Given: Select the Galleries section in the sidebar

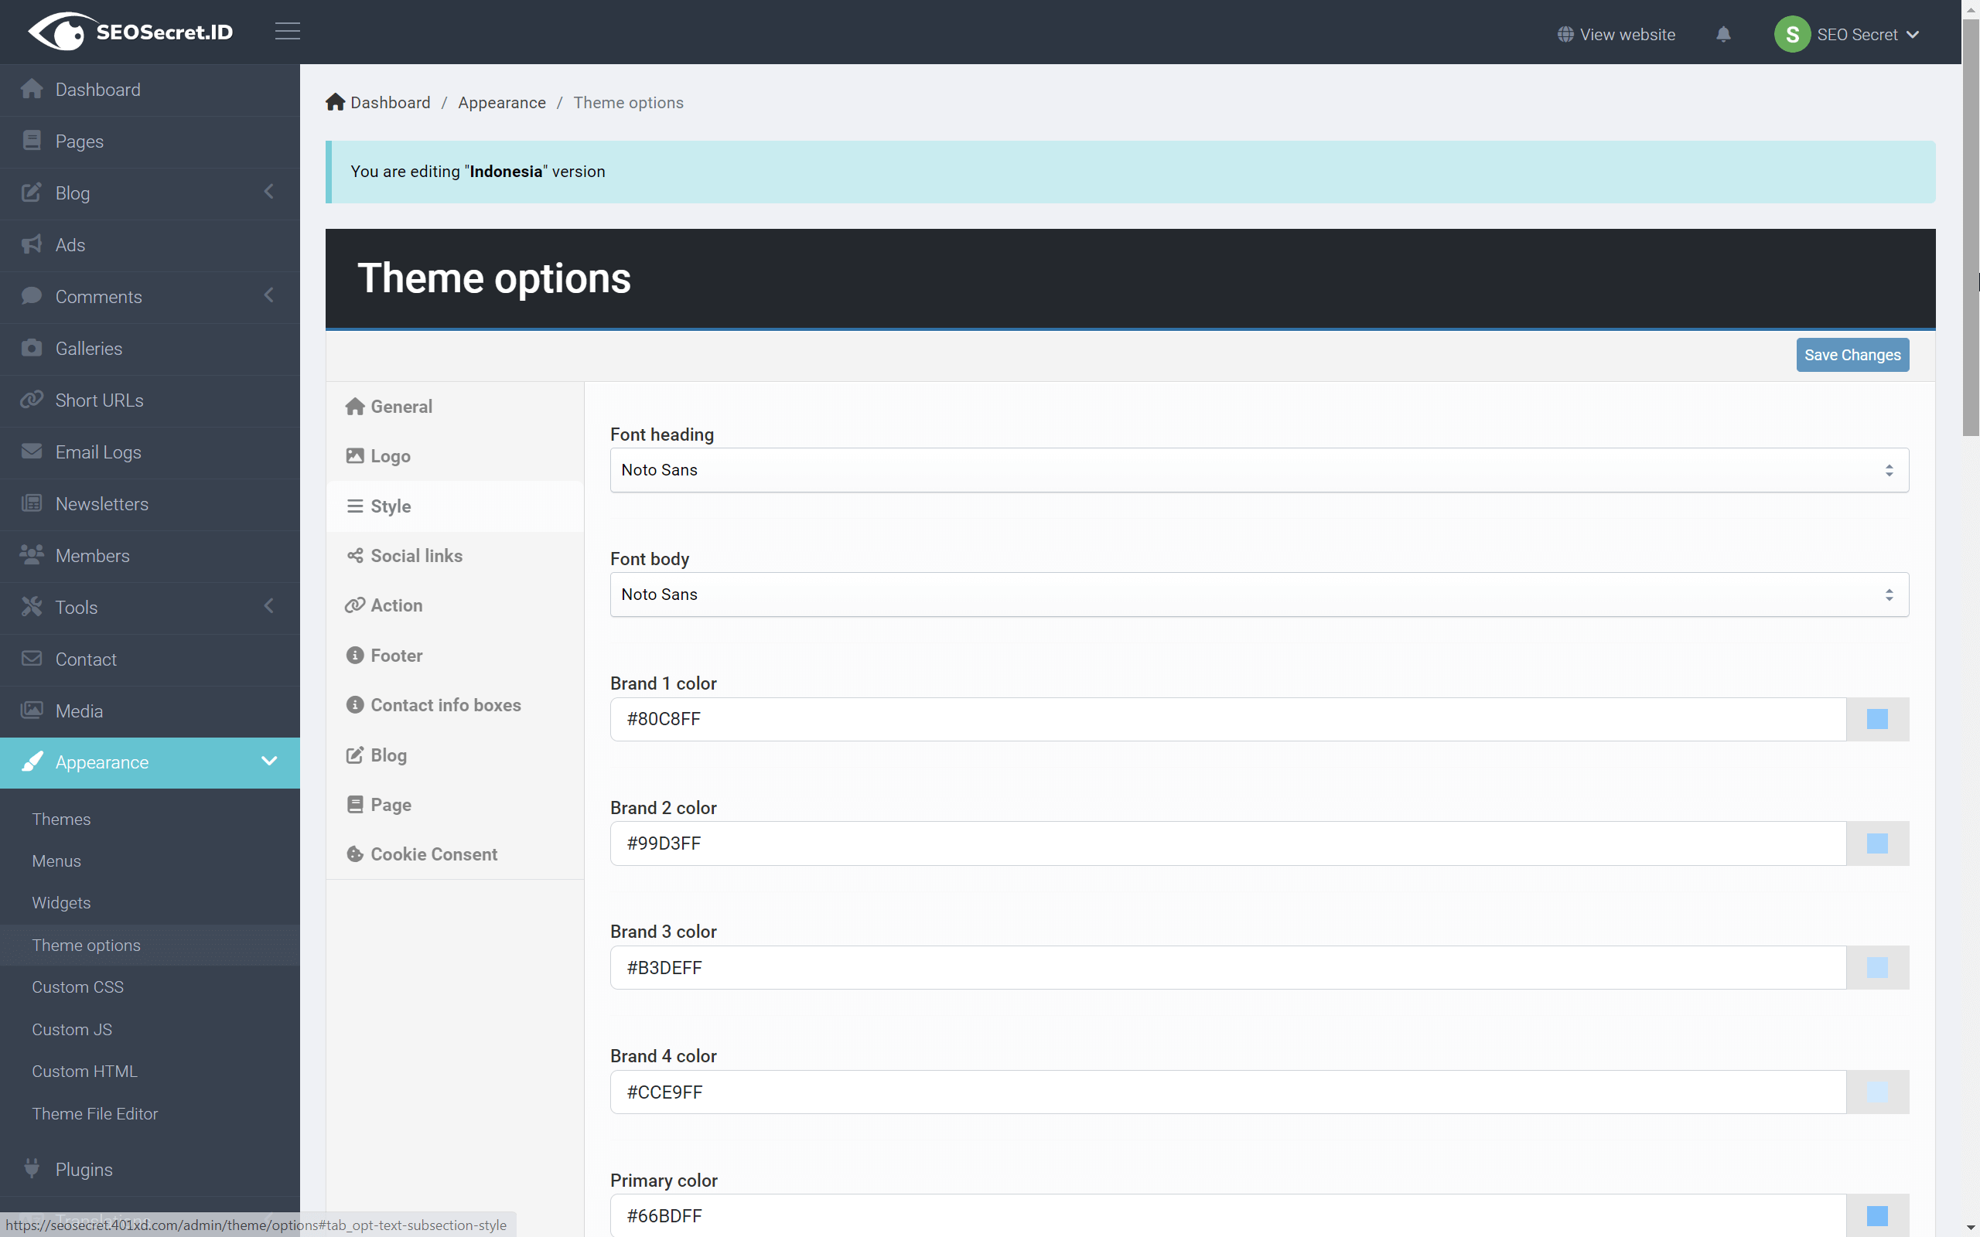Looking at the screenshot, I should 87,348.
